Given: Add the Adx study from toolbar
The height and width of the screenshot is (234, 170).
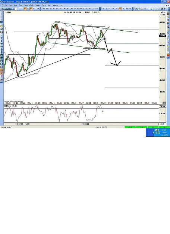Looking at the screenshot, I should click(44, 9).
